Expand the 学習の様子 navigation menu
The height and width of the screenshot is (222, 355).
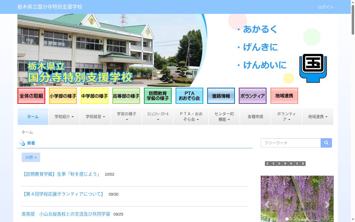click(x=127, y=117)
